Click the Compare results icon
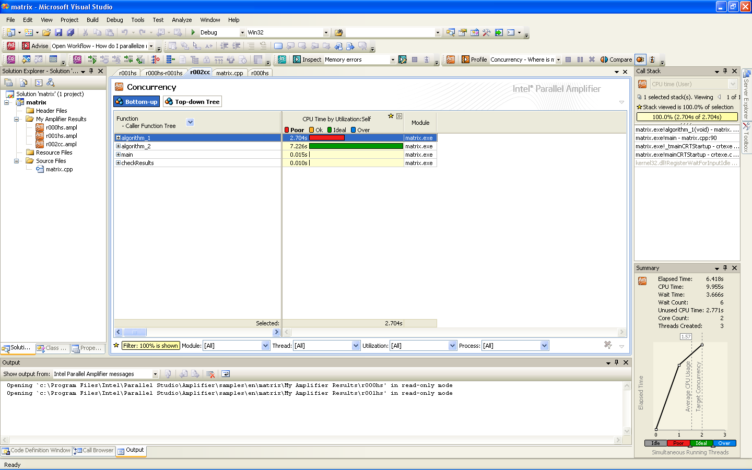Viewport: 752px width, 470px height. pyautogui.click(x=616, y=60)
